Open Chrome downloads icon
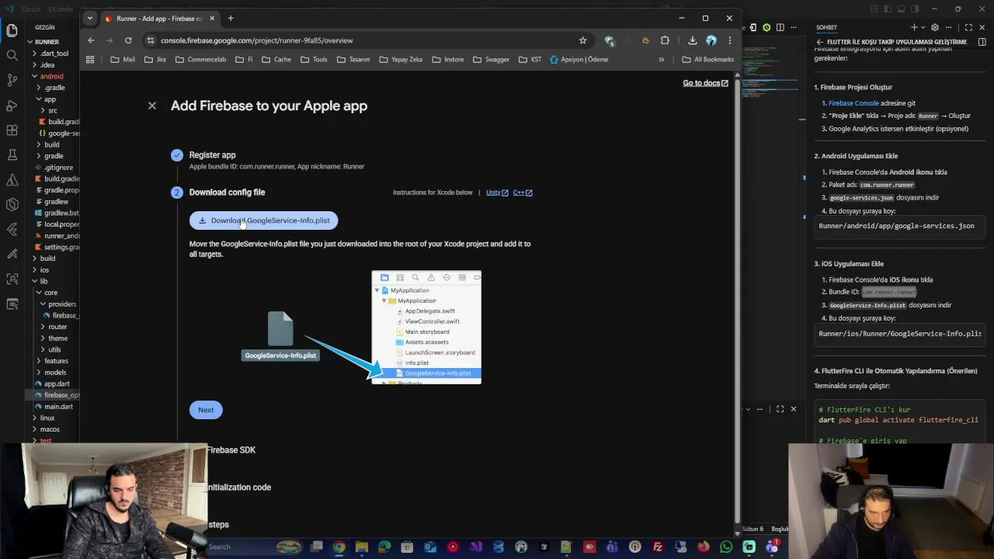The height and width of the screenshot is (559, 994). point(692,40)
